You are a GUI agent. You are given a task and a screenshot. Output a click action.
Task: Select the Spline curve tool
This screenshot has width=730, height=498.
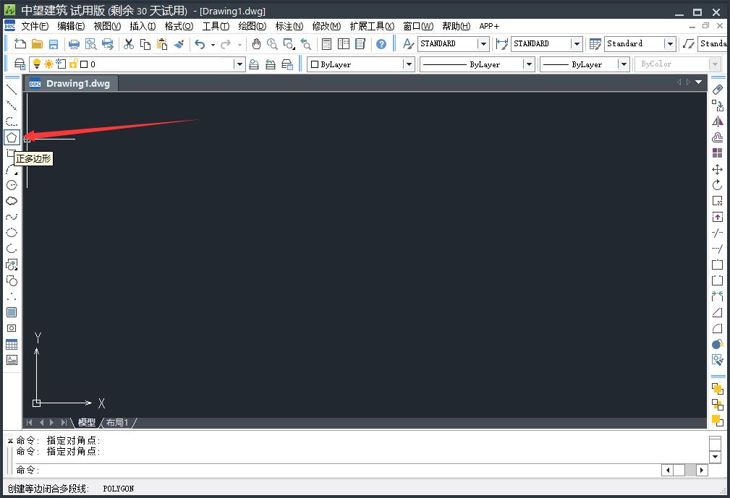12,217
